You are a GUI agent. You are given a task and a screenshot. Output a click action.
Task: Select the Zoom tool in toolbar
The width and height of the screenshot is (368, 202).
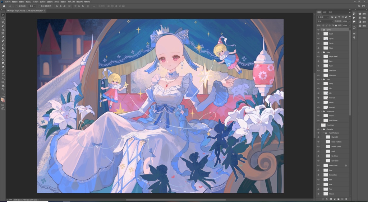click(3, 89)
